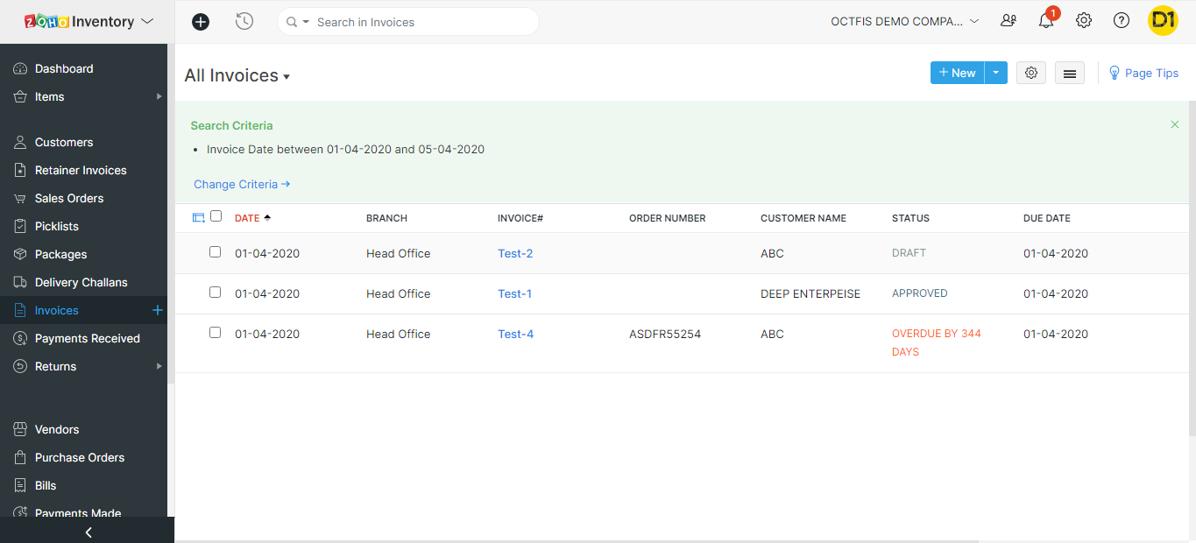This screenshot has height=543, width=1196.
Task: Check the Test-1 invoice row checkbox
Action: (215, 293)
